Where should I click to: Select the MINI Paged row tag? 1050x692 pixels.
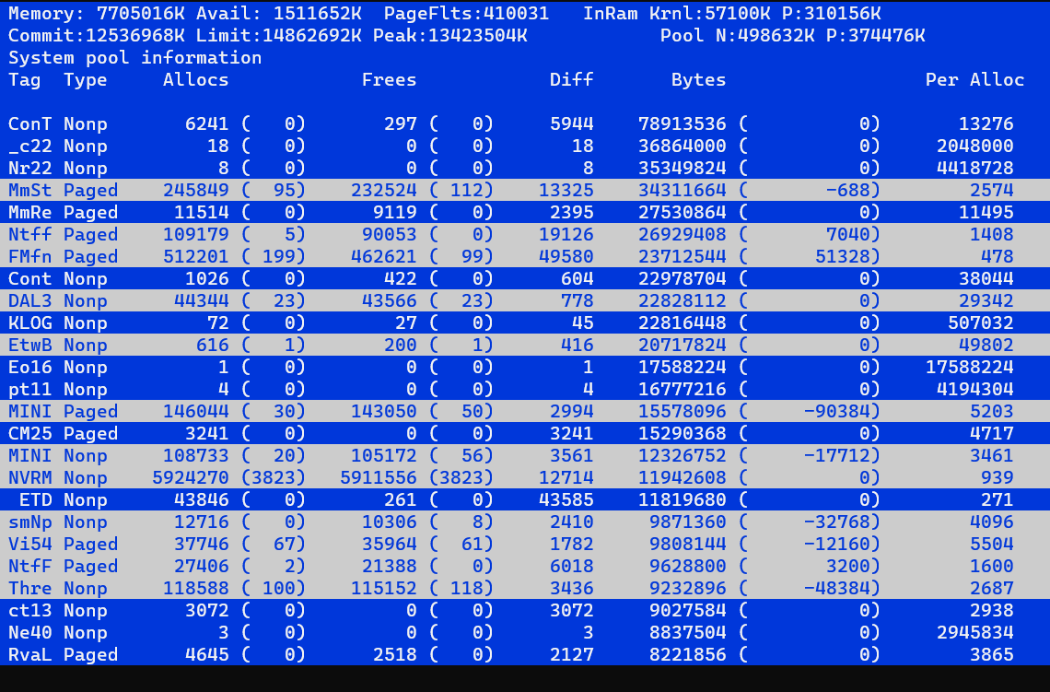(29, 411)
